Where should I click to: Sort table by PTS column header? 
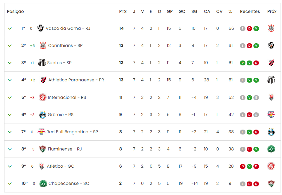click(x=123, y=11)
